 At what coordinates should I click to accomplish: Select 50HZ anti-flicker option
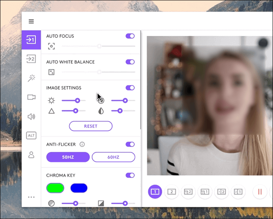pyautogui.click(x=68, y=157)
